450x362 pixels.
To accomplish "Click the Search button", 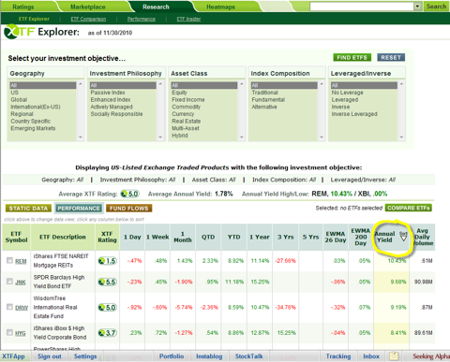I will coord(436,7).
